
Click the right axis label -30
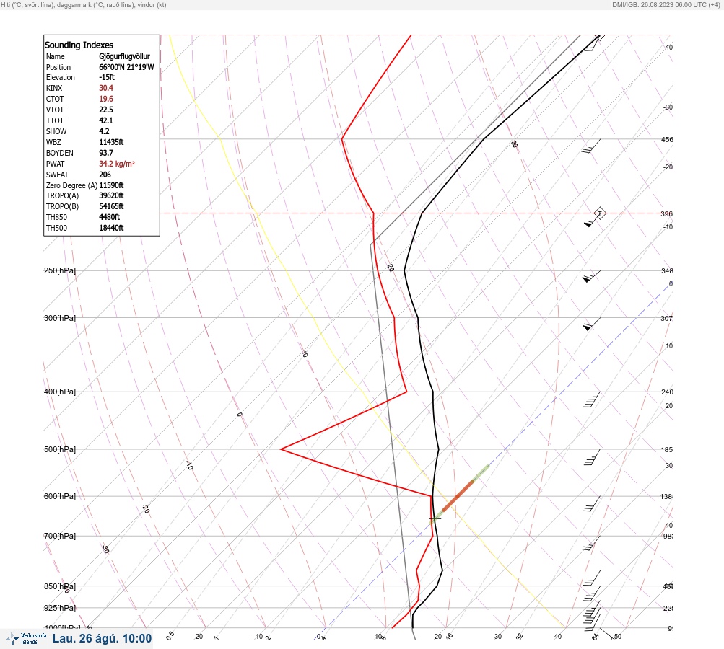pos(668,107)
